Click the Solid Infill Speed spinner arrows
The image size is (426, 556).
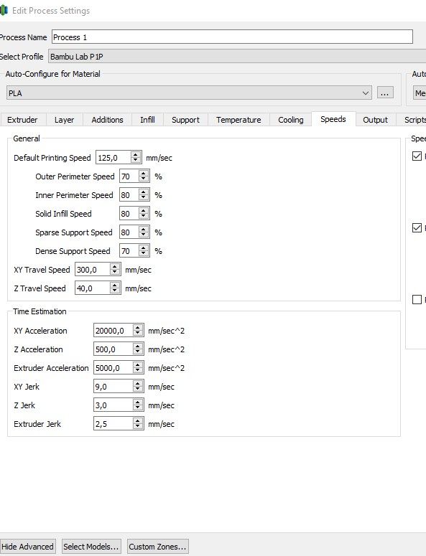pos(144,214)
